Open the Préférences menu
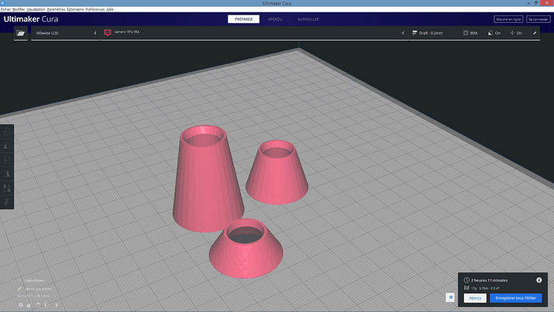The image size is (554, 312). pos(95,10)
